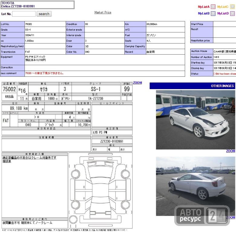This screenshot has height=232, width=236.
Task: View rear photo of white Celica
Action: [195, 186]
